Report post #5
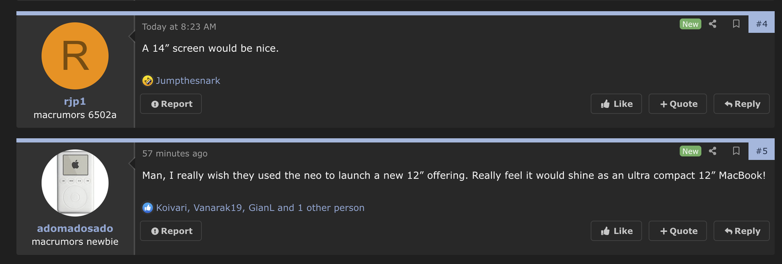 [171, 231]
